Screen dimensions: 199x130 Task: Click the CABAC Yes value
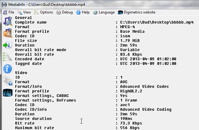coord(124,96)
